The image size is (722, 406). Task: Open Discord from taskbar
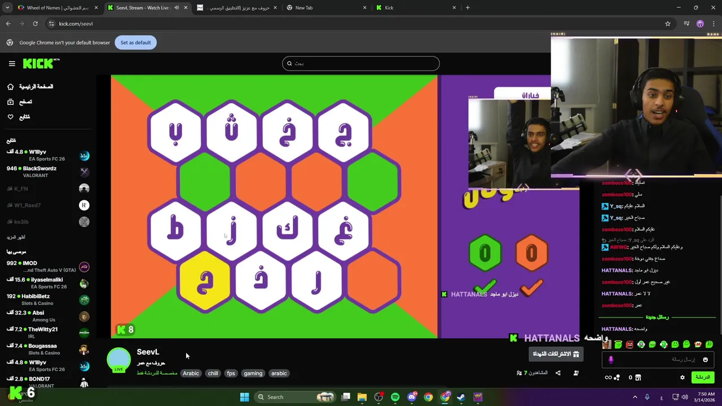pyautogui.click(x=412, y=397)
